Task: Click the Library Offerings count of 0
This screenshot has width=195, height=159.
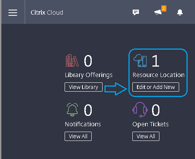Action: [x=88, y=61]
